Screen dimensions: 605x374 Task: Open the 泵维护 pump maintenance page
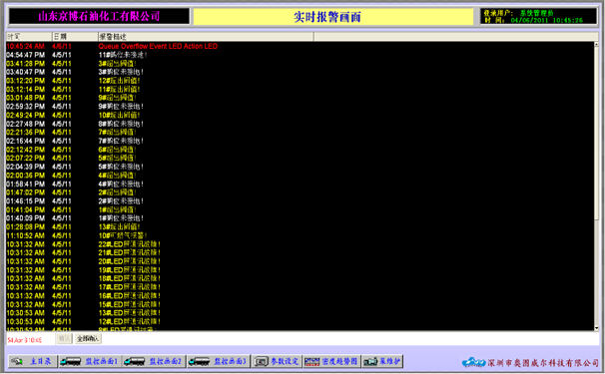pos(382,361)
